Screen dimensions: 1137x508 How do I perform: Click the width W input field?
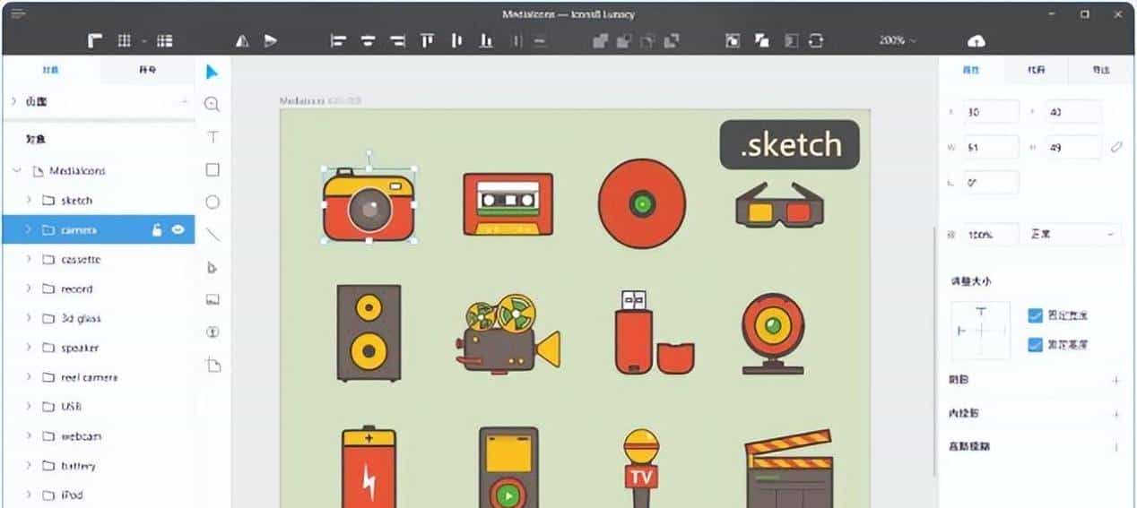click(x=991, y=147)
